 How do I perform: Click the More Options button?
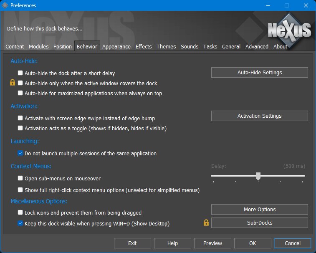(260, 209)
